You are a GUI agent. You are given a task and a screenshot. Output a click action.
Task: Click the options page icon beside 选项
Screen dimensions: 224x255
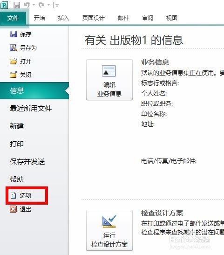pyautogui.click(x=13, y=195)
